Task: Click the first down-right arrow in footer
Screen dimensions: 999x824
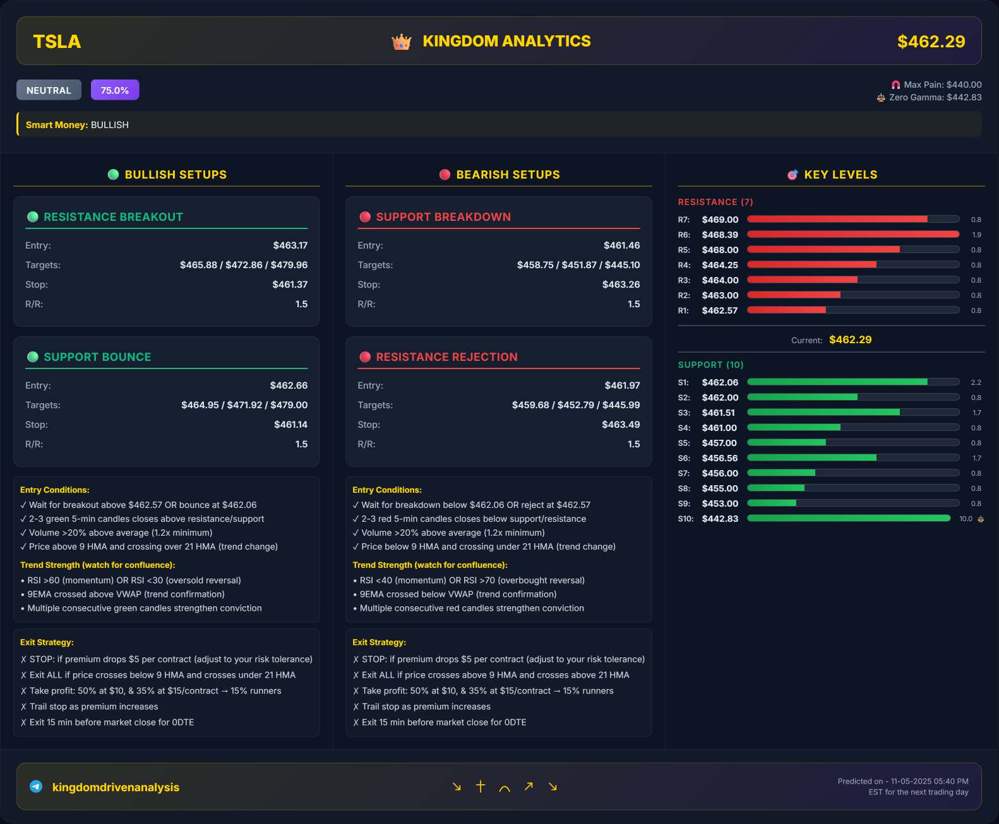Action: click(x=457, y=786)
